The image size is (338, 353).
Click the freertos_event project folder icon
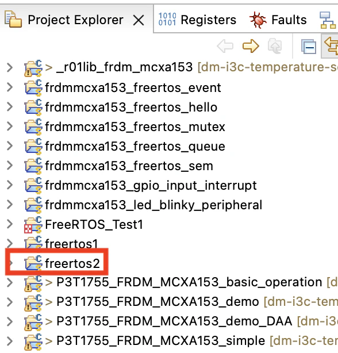(33, 87)
